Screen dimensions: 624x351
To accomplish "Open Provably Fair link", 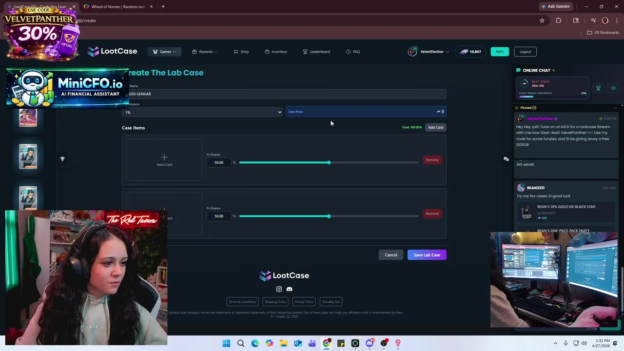I will pos(331,302).
